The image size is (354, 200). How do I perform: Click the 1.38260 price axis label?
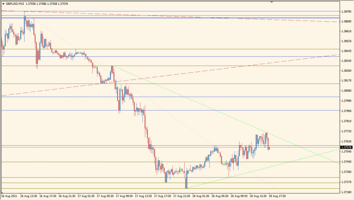[x=346, y=71]
